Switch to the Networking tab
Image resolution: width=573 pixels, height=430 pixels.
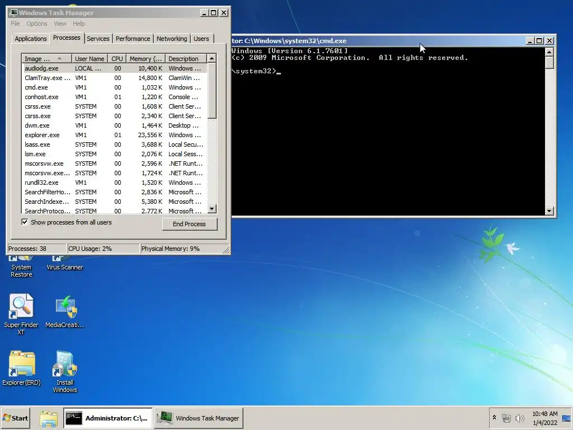(172, 39)
